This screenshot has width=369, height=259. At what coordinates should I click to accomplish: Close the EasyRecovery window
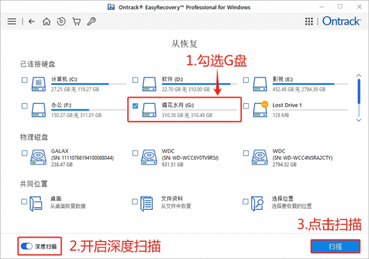pos(359,7)
